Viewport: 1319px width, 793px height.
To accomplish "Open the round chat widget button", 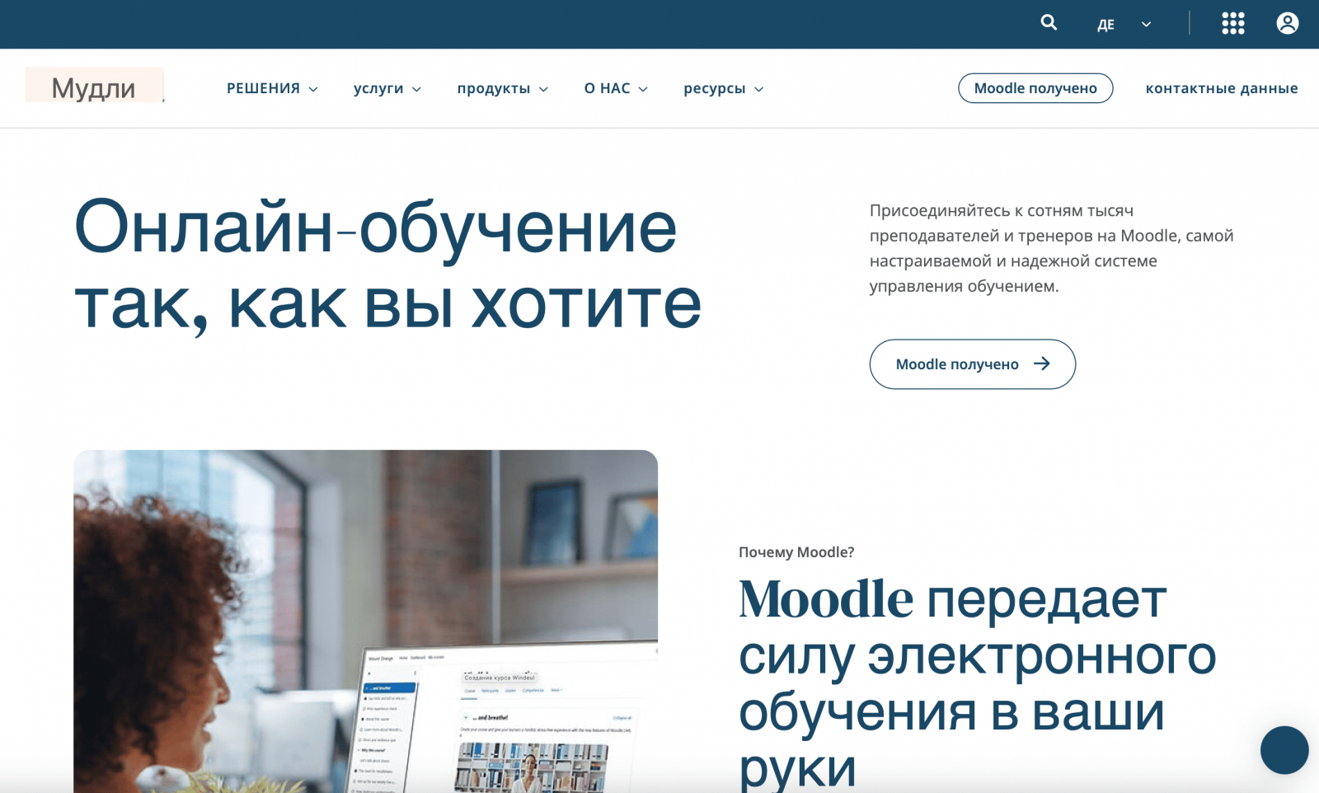I will pyautogui.click(x=1284, y=750).
